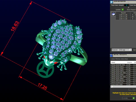Click the Total Gem Weight value field

(x=126, y=5)
